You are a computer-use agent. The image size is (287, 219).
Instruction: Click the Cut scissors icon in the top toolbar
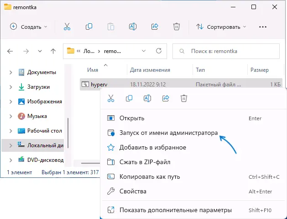pyautogui.click(x=67, y=27)
